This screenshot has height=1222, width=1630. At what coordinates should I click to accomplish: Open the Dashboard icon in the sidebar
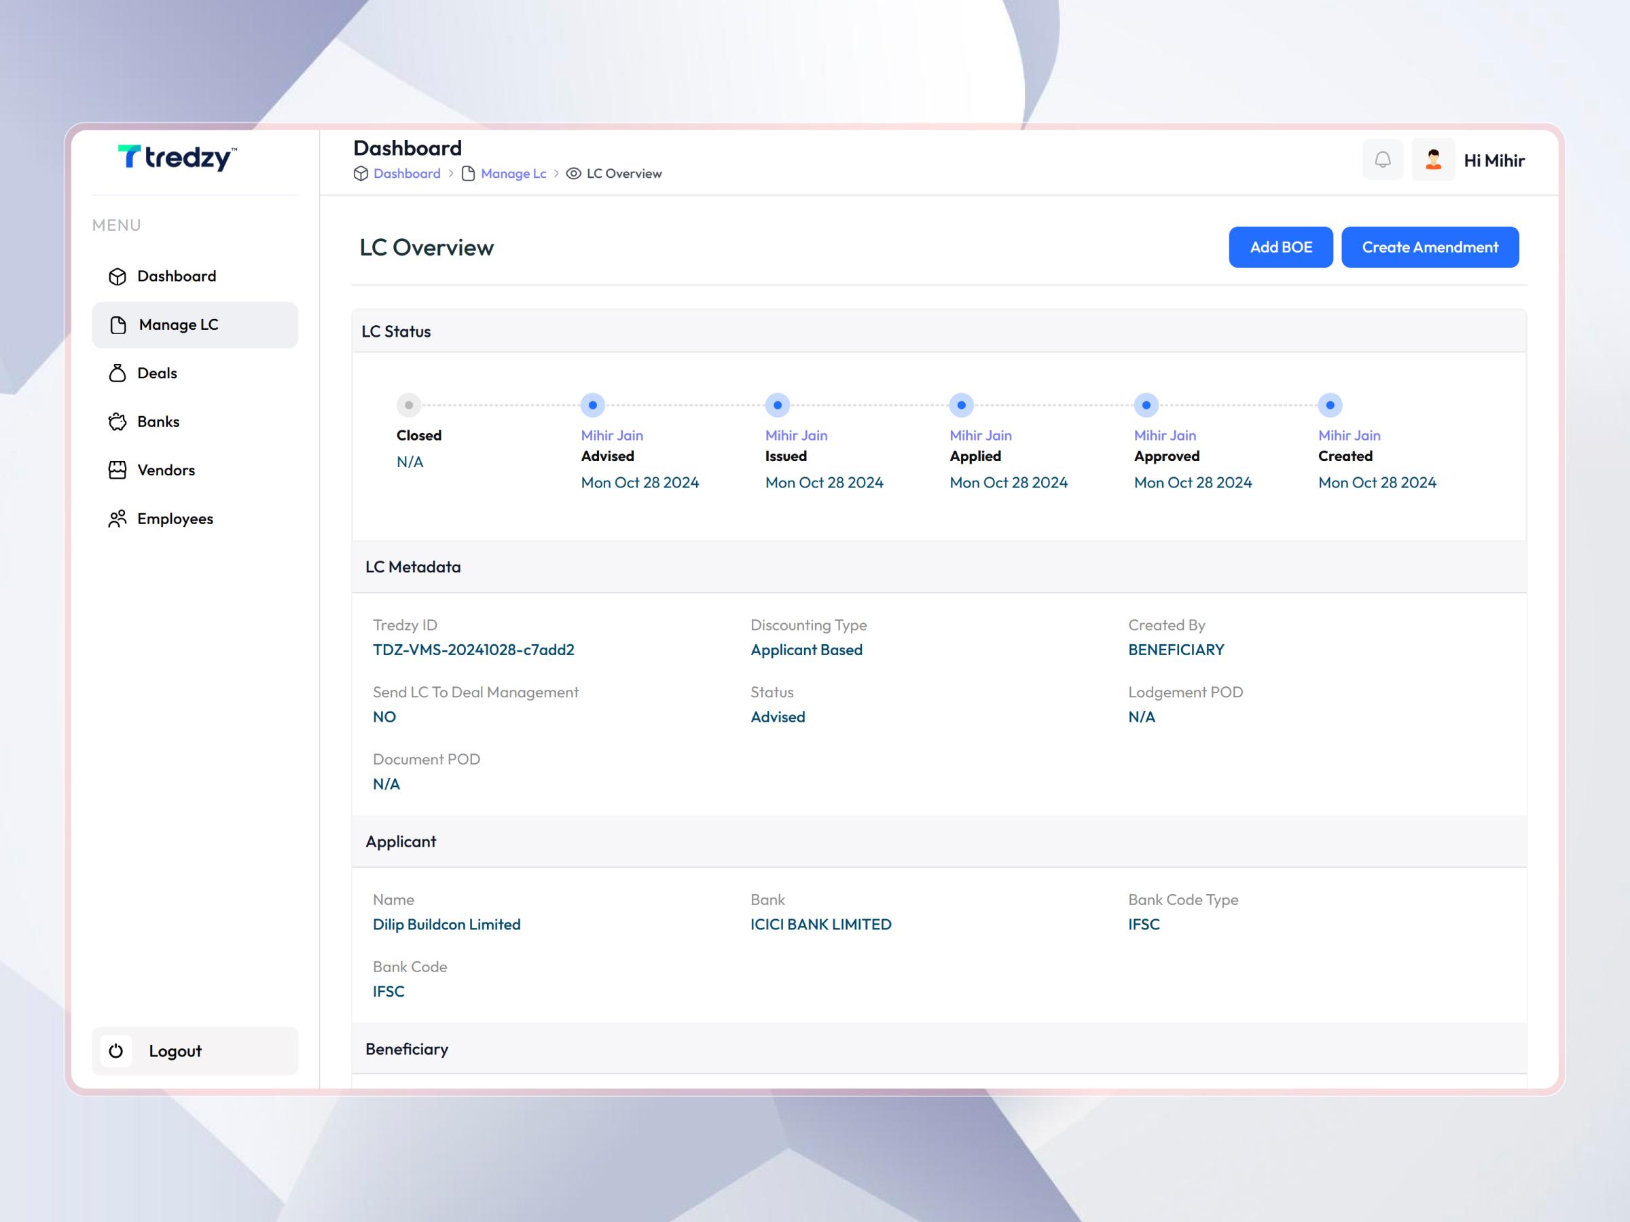(x=118, y=276)
